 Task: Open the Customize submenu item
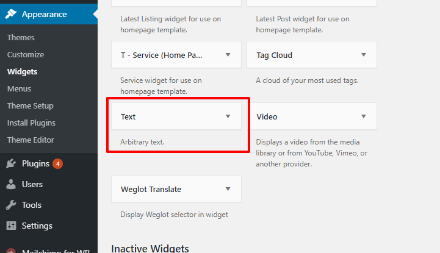pyautogui.click(x=26, y=55)
